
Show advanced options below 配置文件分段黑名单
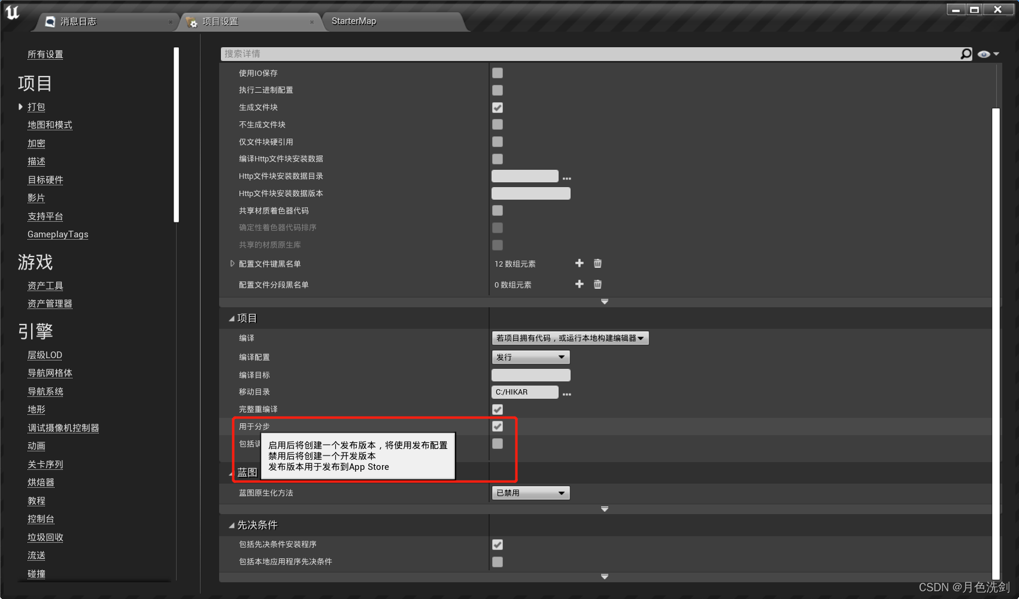tap(605, 302)
